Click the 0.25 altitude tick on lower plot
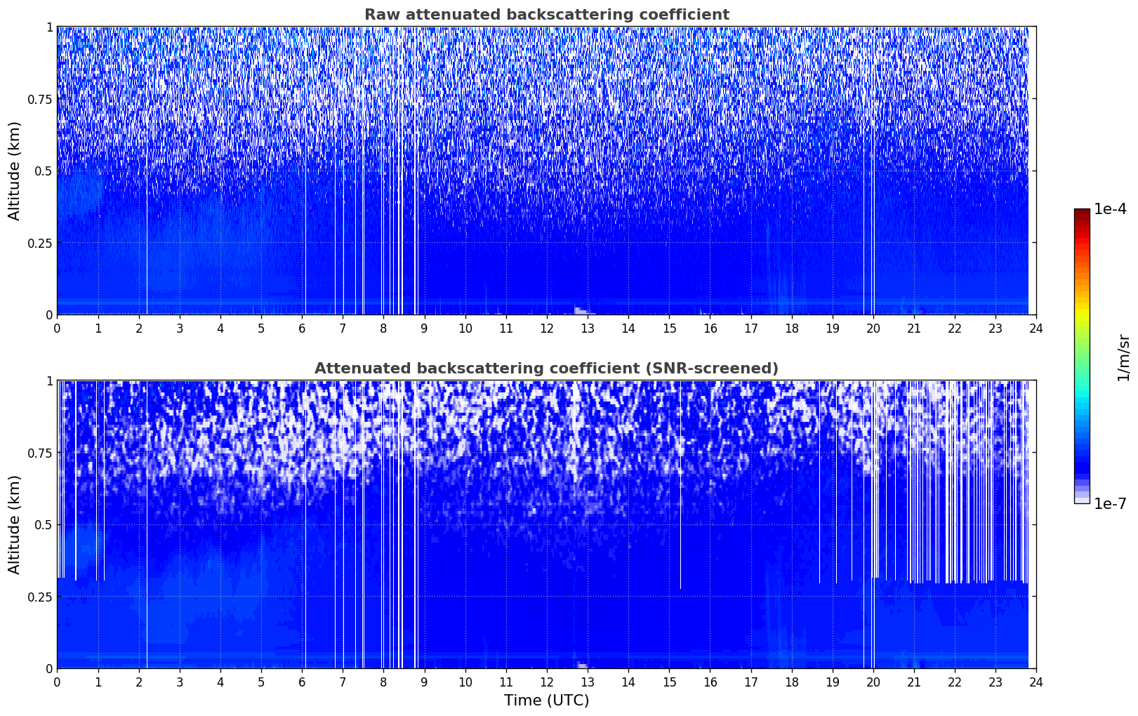Screen dimensions: 1138x716 [40, 597]
